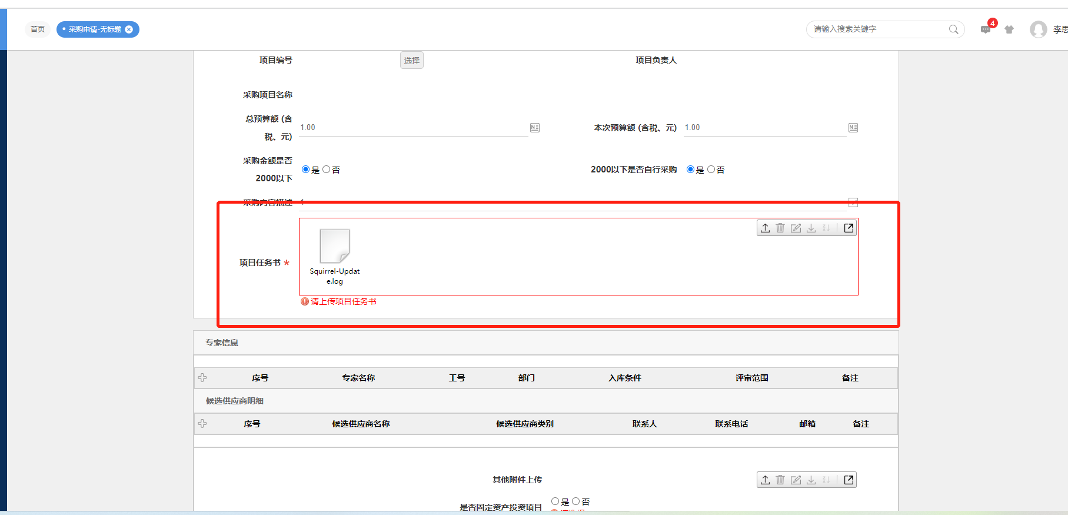Click the 选择 button for 项目编号
1068x515 pixels.
coord(412,61)
